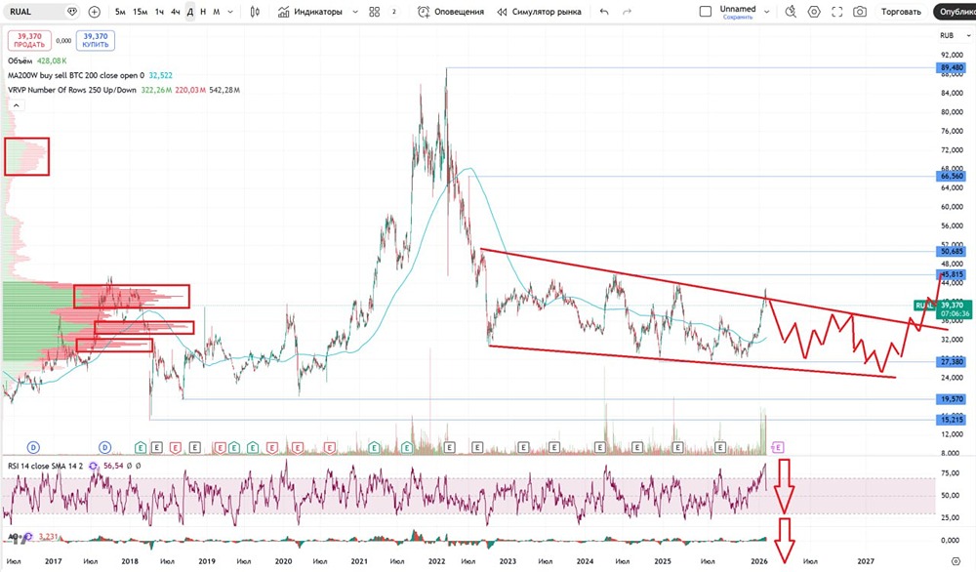
Task: Expand favorite indicators chevron next to Индикаторы
Action: [355, 11]
